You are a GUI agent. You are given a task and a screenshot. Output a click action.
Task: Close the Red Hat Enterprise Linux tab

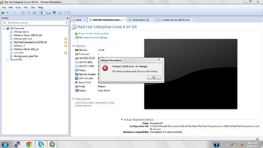pos(124,20)
